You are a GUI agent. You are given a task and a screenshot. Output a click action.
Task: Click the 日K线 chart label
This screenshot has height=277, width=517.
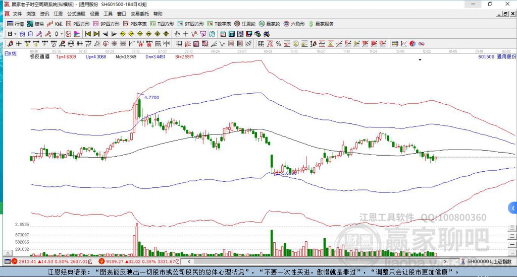pos(10,53)
